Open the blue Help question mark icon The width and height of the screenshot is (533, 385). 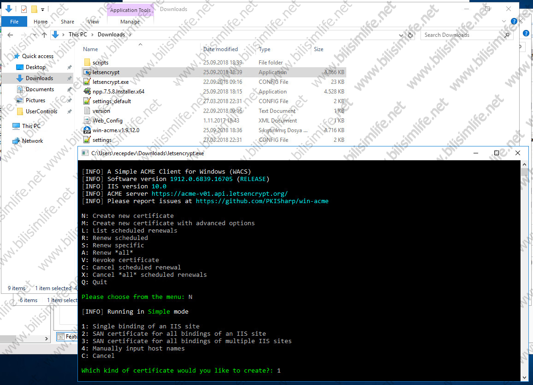pyautogui.click(x=514, y=21)
